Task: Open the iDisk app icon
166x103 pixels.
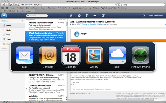Action: point(117,55)
